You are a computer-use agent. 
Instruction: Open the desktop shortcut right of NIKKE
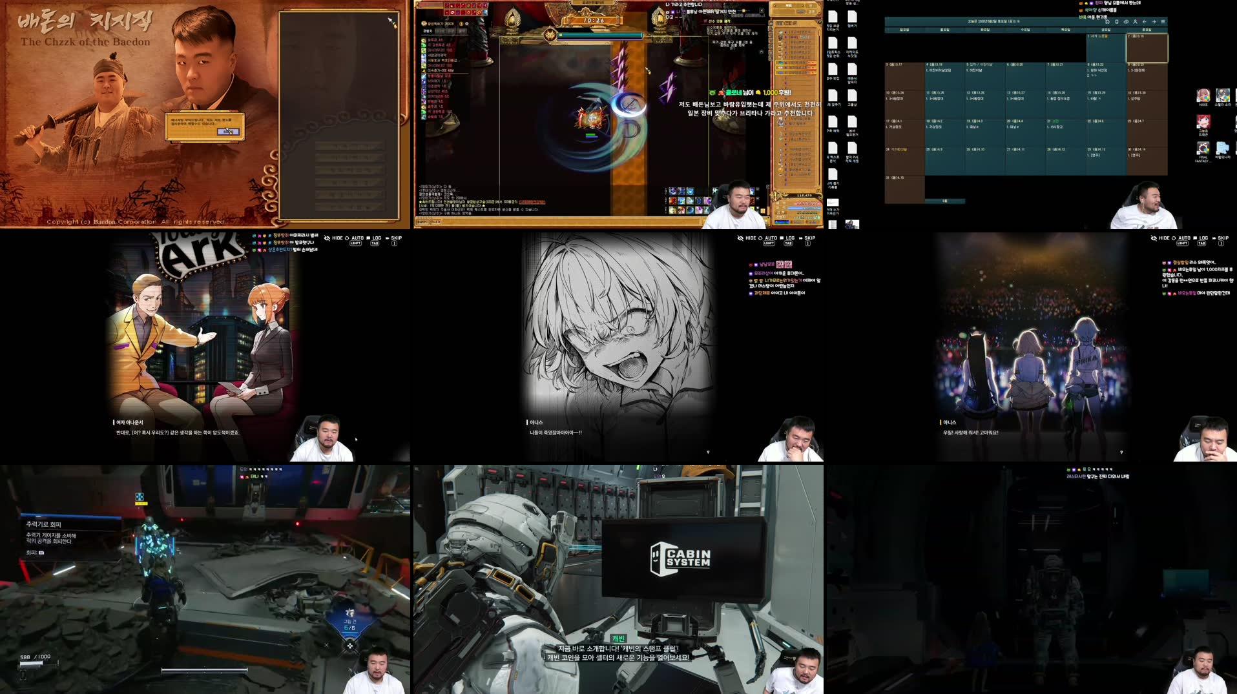[x=1223, y=97]
